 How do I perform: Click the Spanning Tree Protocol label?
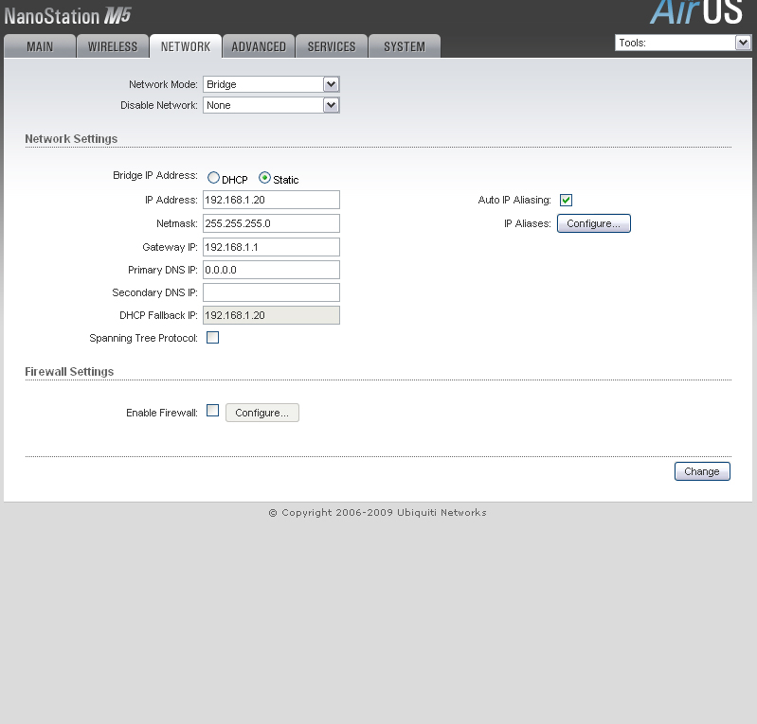143,338
